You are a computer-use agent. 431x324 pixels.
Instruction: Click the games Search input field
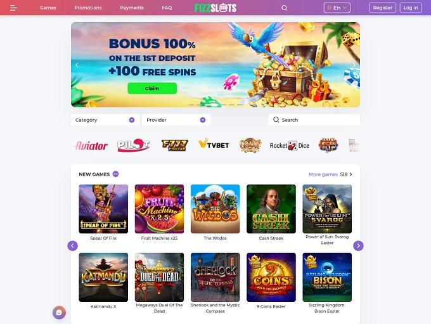pyautogui.click(x=314, y=120)
